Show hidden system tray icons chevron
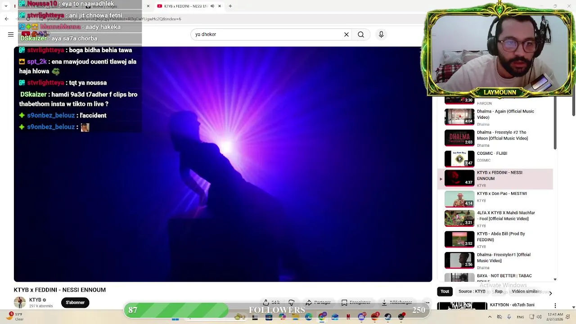Viewport: 576px width, 324px height. [x=490, y=317]
